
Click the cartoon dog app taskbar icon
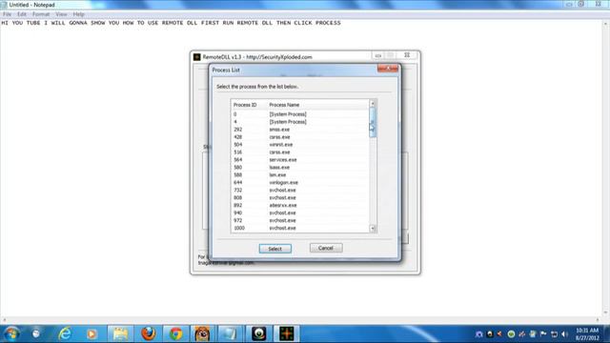tap(202, 333)
